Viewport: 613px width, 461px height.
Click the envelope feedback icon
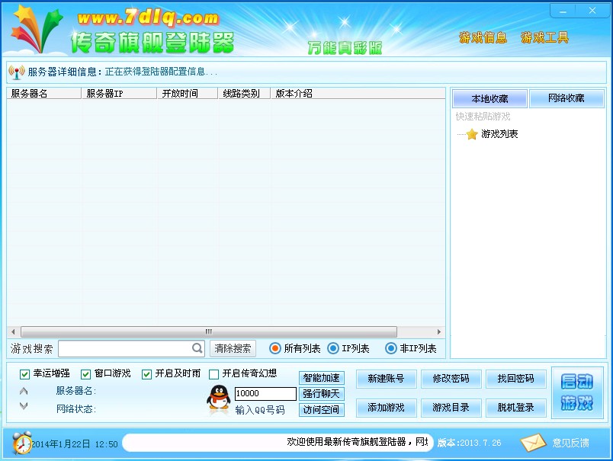[532, 443]
